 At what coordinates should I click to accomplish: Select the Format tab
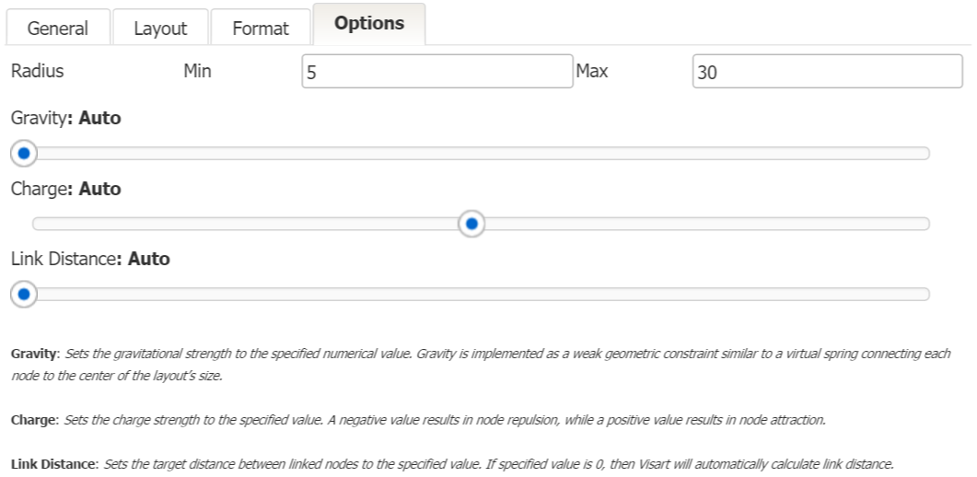[x=261, y=28]
